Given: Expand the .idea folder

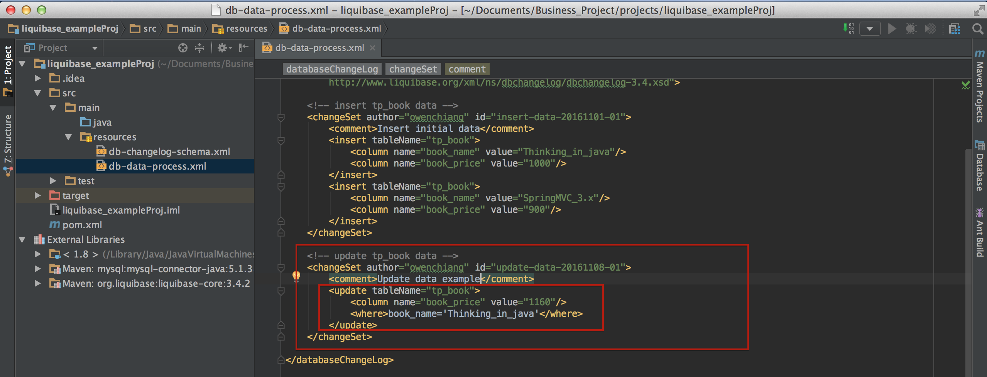Looking at the screenshot, I should click(x=38, y=78).
